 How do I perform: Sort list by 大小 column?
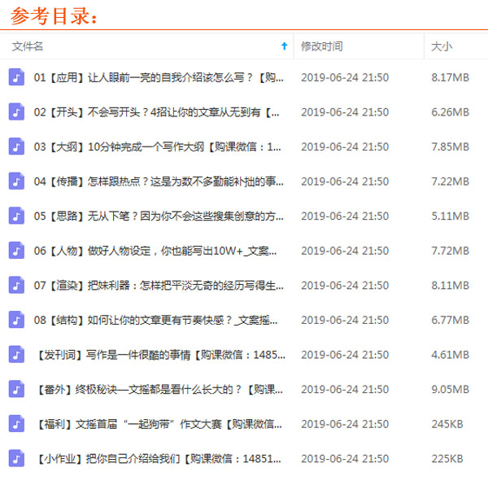(442, 46)
